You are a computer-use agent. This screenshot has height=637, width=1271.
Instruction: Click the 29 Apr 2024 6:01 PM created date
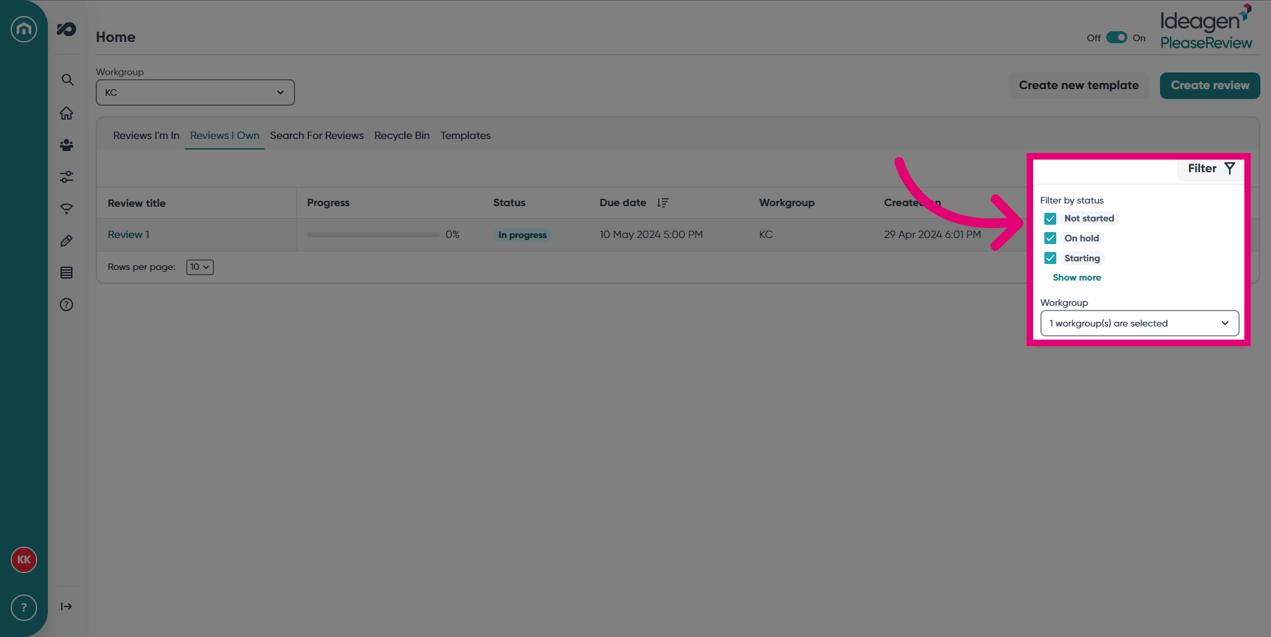[933, 235]
